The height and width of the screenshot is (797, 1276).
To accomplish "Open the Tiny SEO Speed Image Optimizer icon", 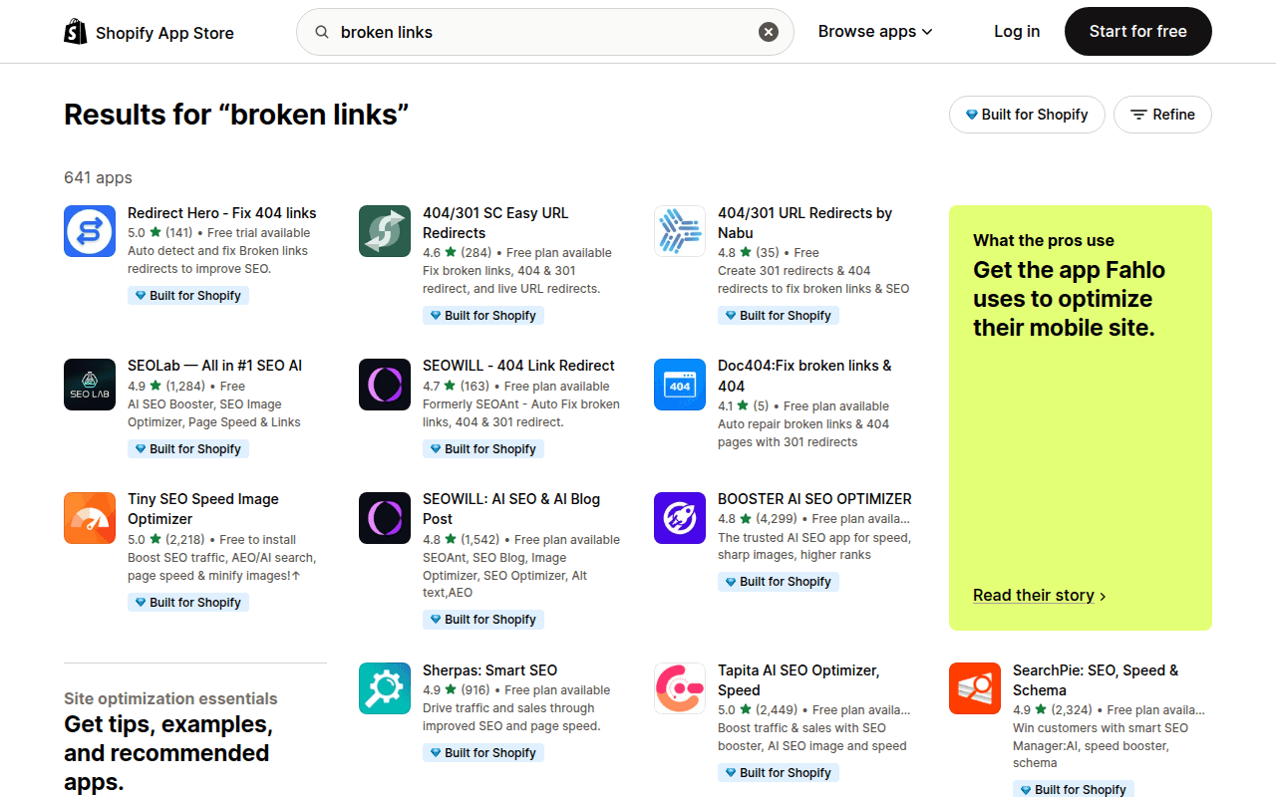I will [90, 518].
